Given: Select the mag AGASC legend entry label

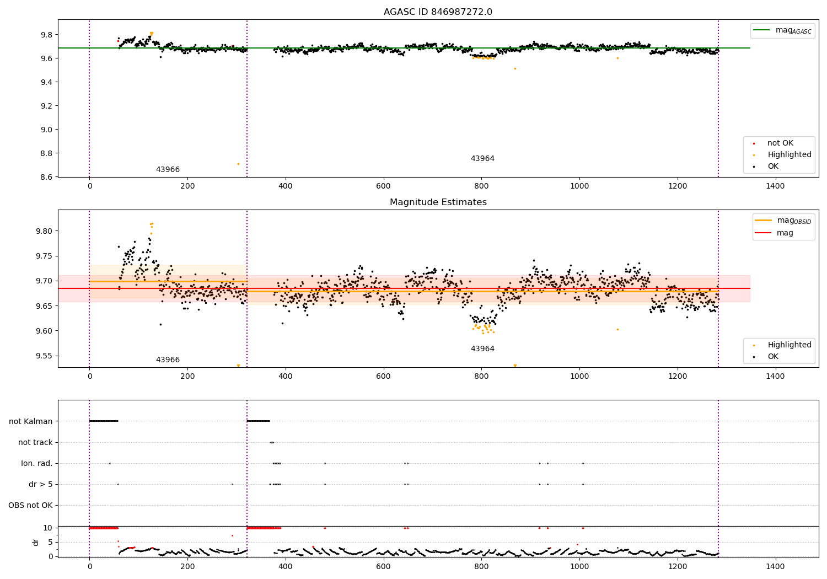Looking at the screenshot, I should point(793,30).
